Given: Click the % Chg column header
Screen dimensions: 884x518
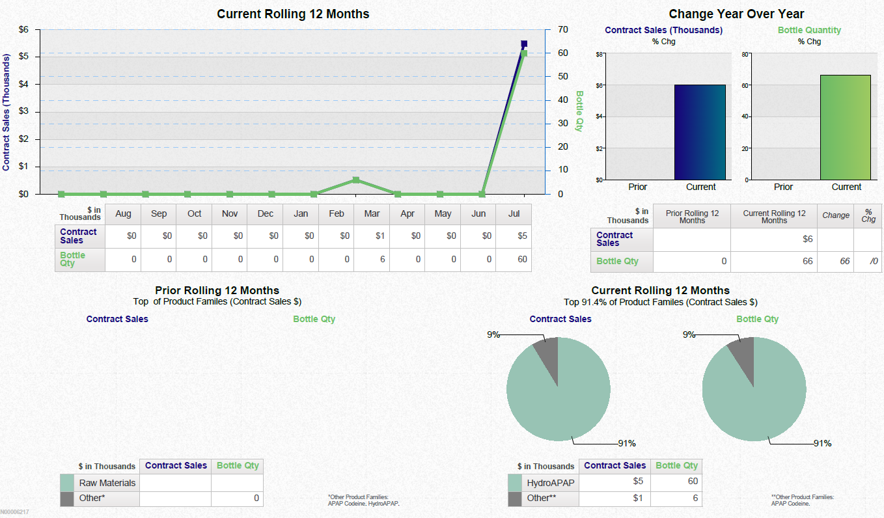Looking at the screenshot, I should [868, 216].
